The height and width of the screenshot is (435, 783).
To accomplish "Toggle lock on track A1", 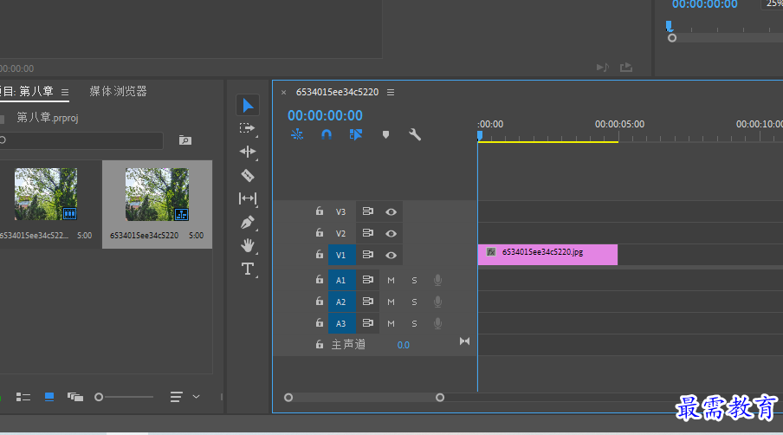I will (320, 280).
